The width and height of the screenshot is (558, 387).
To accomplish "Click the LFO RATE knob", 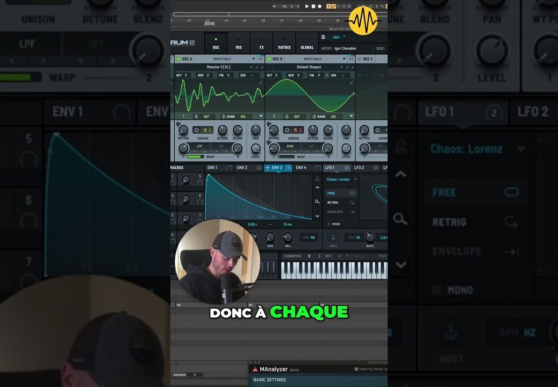I will (370, 237).
